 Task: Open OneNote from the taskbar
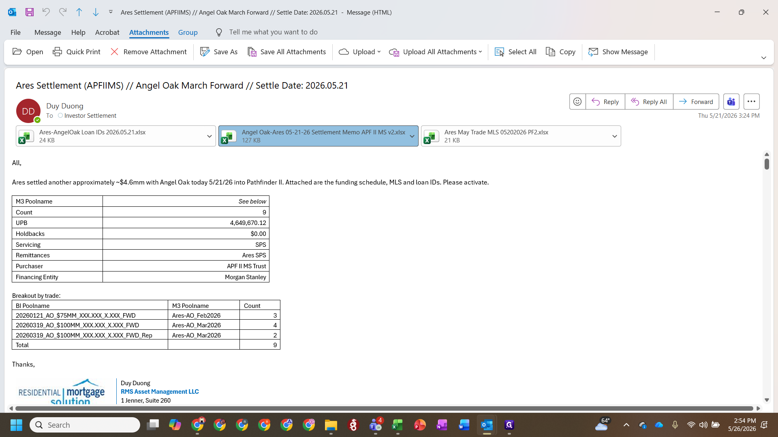(442, 425)
